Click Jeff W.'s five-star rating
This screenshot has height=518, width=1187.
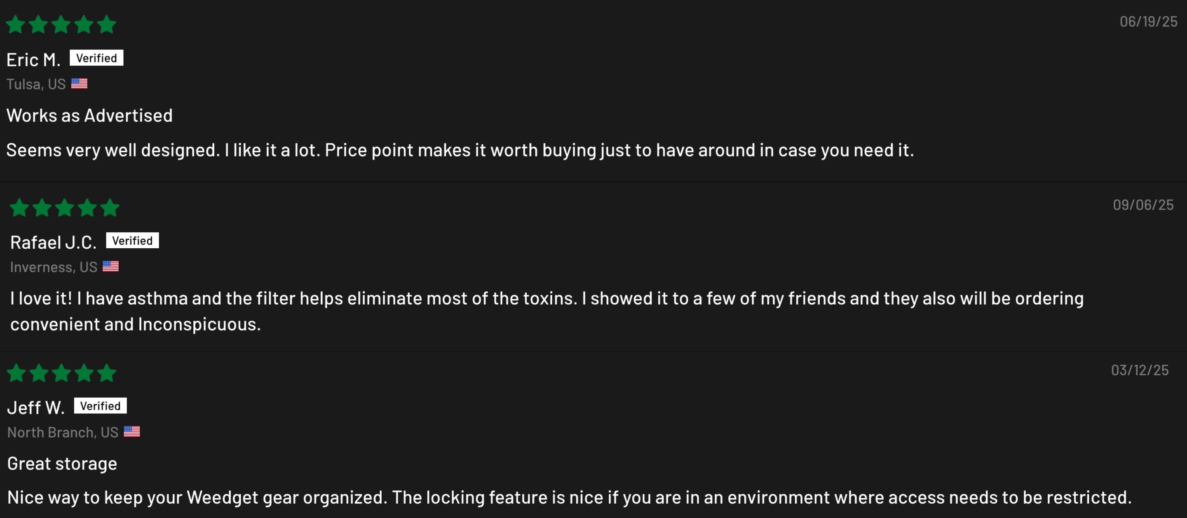pos(61,373)
